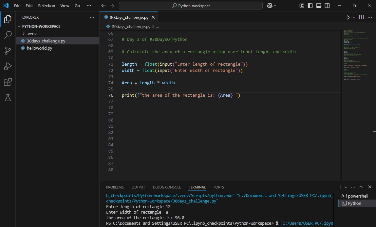Run the Python file with play button
The width and height of the screenshot is (376, 227).
point(348,17)
